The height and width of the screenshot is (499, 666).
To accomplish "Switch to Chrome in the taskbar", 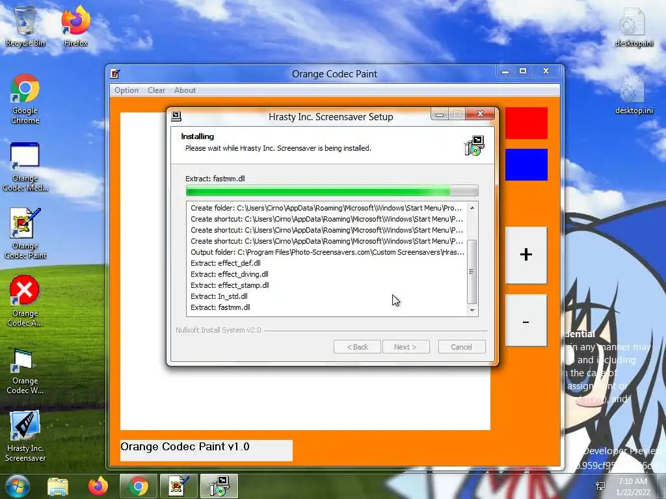I will tap(138, 486).
